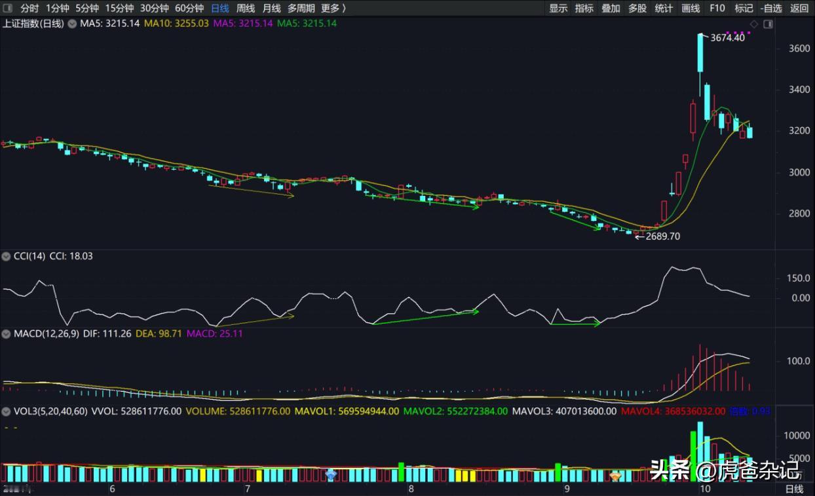Click the -自选 remove from watchlist button
Image resolution: width=815 pixels, height=496 pixels.
click(x=772, y=8)
